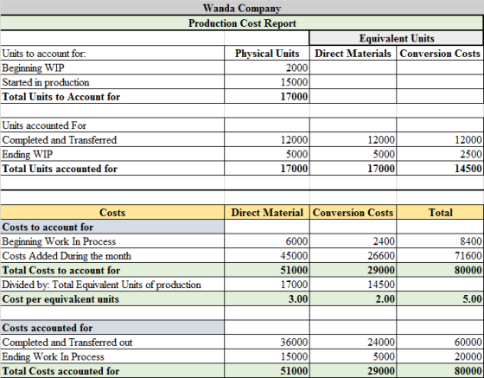Click Costs Added conversion value 26600
This screenshot has width=484, height=378.
point(381,256)
